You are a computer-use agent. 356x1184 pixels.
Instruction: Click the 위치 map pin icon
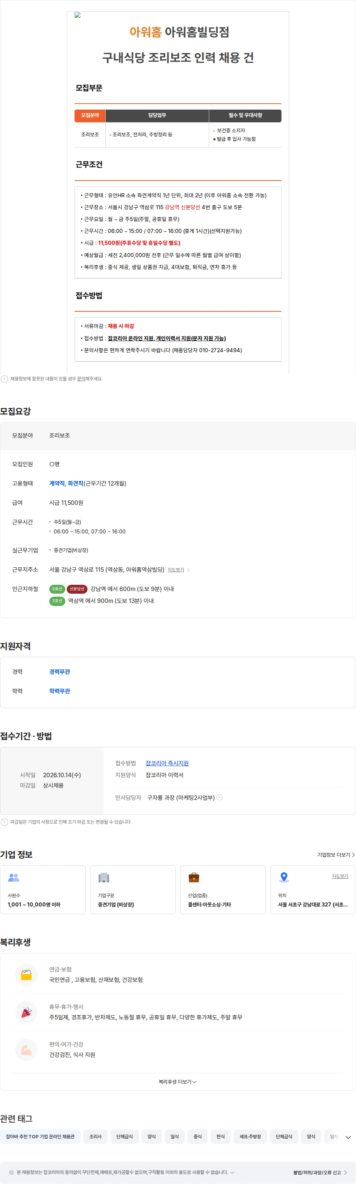pos(284,878)
